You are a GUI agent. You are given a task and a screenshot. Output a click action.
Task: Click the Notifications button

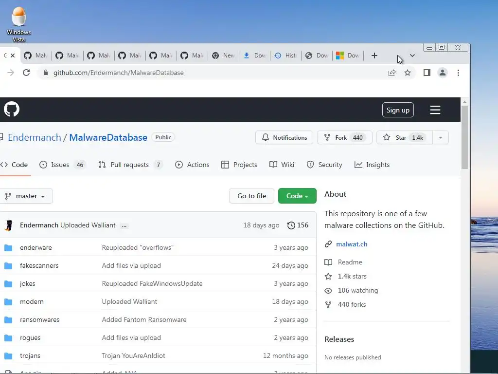[x=284, y=138]
